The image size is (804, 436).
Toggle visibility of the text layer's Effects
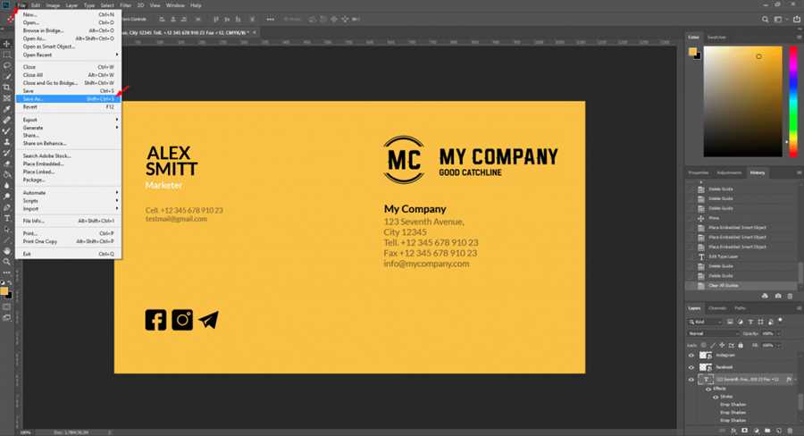click(708, 390)
